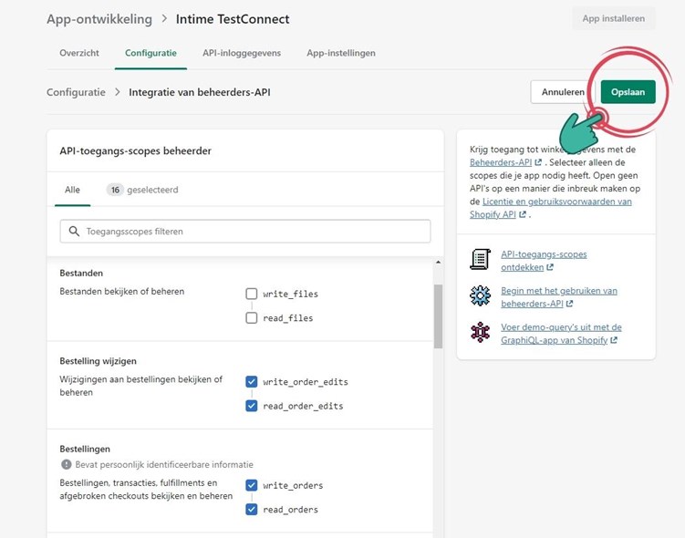
Task: Click external link icon after Beheerders-API
Action: tap(537, 162)
